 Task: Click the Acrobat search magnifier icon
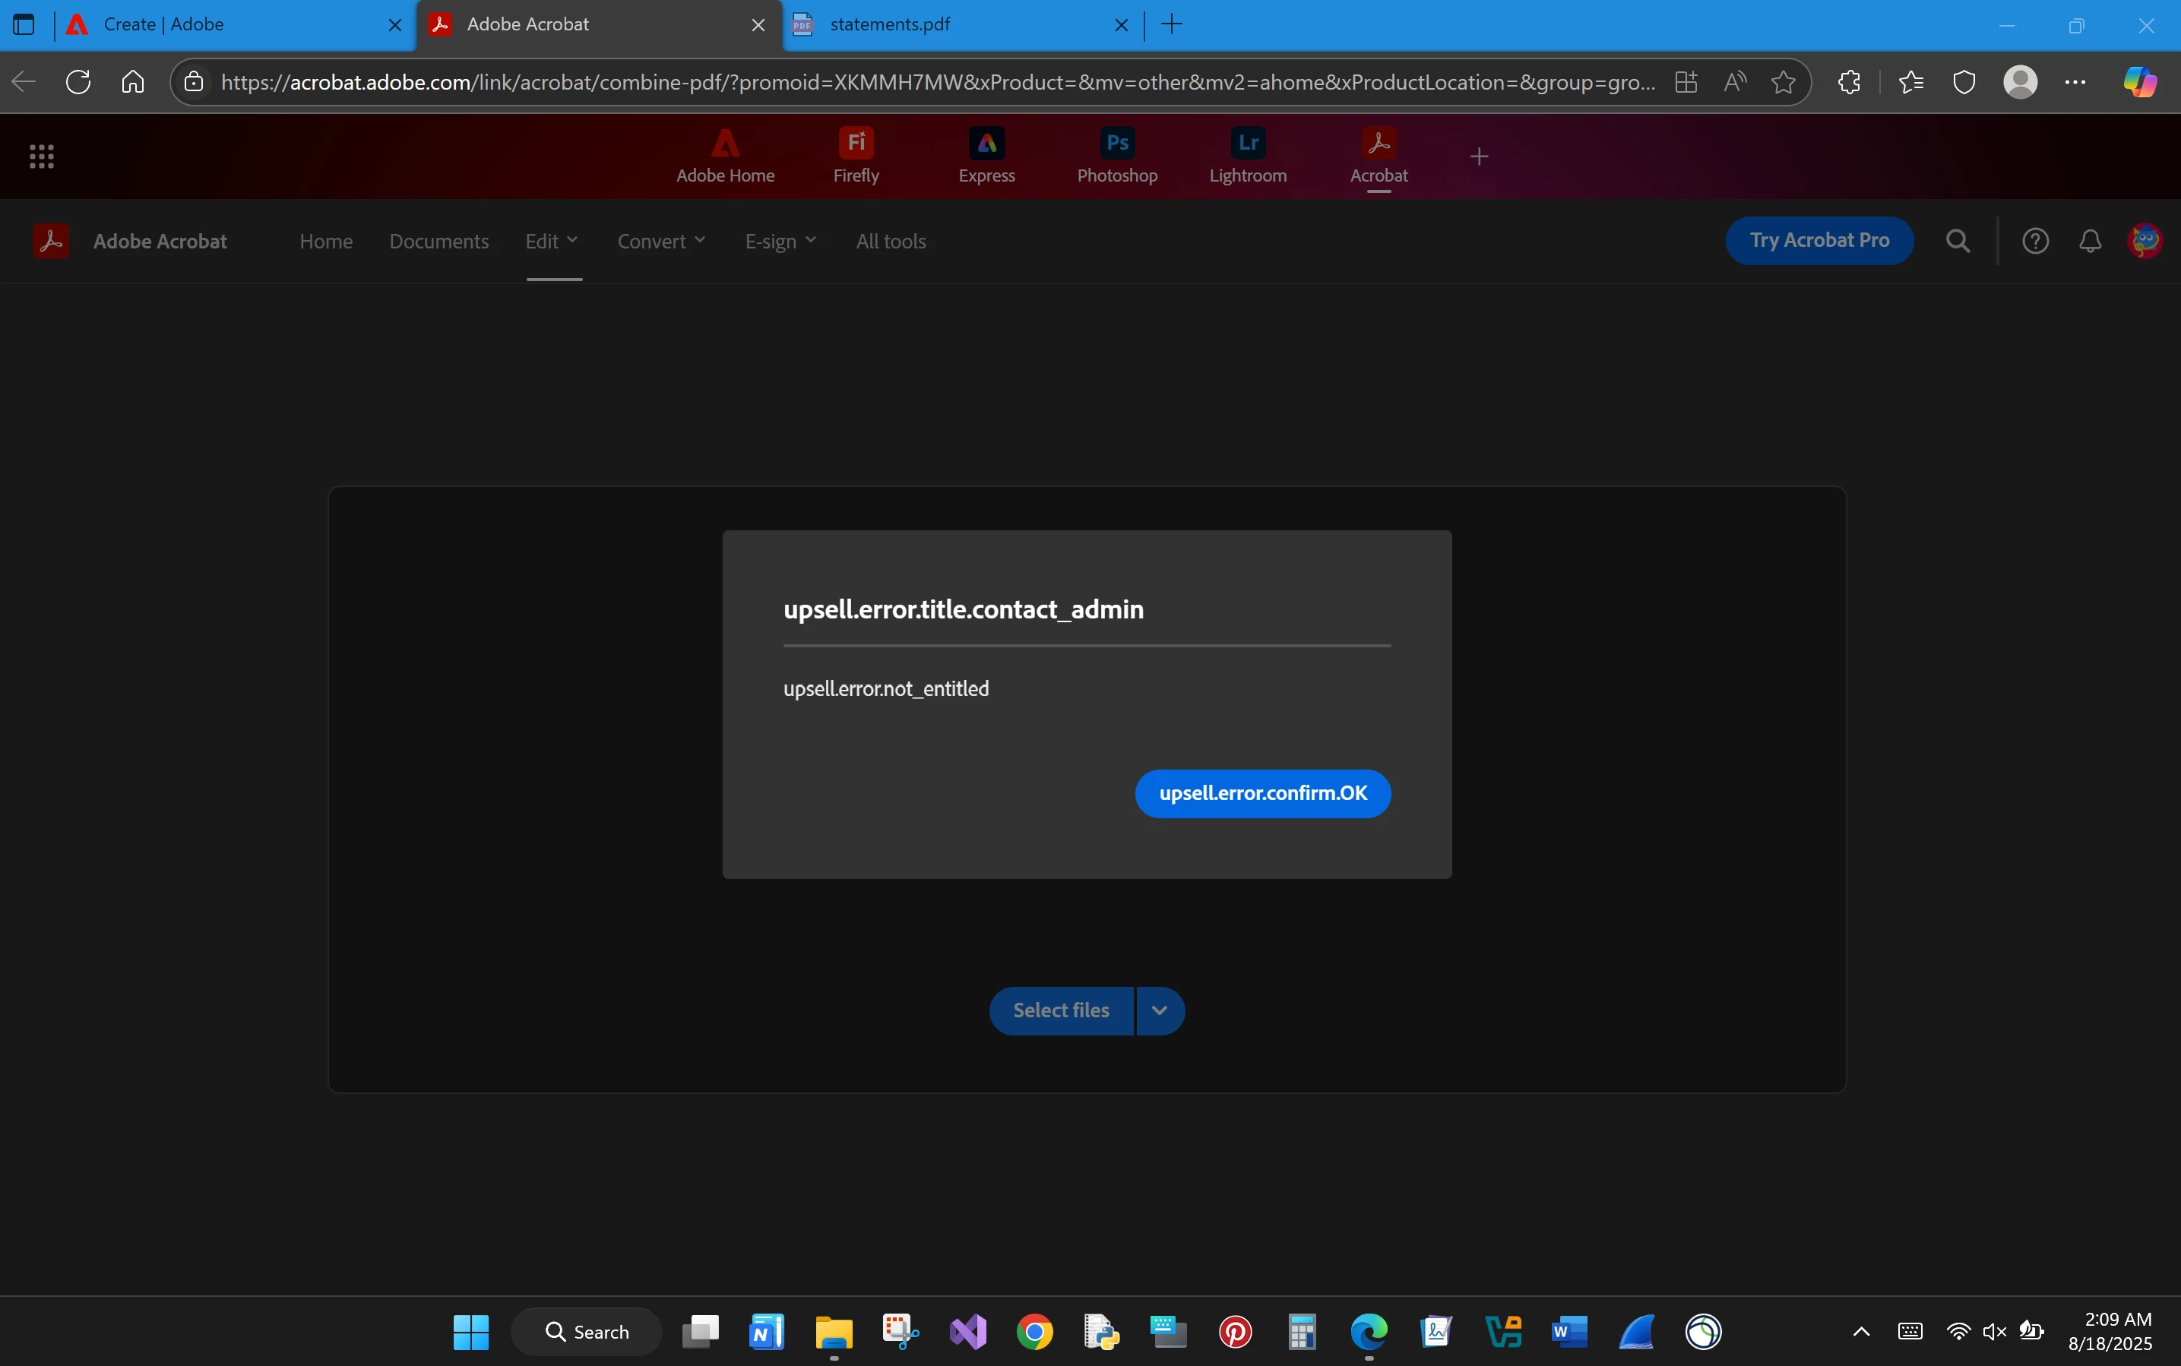pos(1957,242)
